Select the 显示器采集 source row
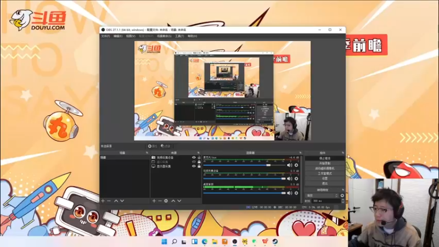 click(x=176, y=166)
